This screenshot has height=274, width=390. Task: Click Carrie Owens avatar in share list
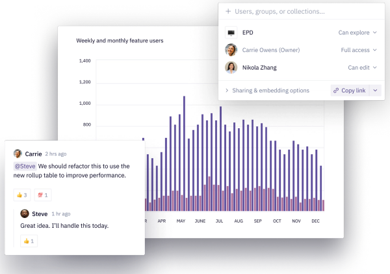pos(231,50)
